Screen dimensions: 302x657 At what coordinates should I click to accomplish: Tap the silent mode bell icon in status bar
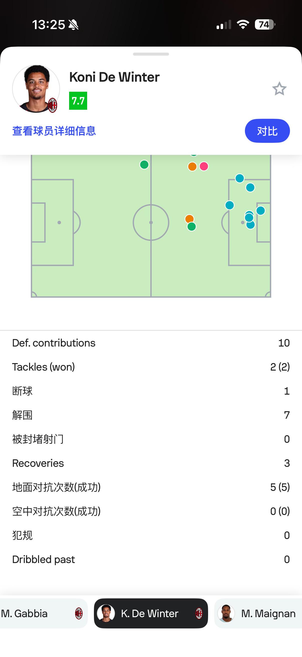(x=74, y=25)
